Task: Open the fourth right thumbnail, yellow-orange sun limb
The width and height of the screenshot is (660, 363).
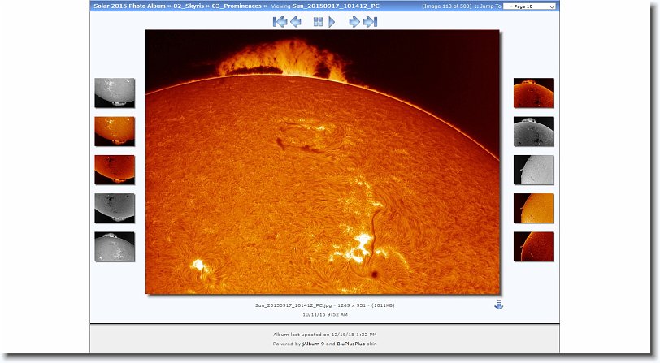Action: point(534,208)
